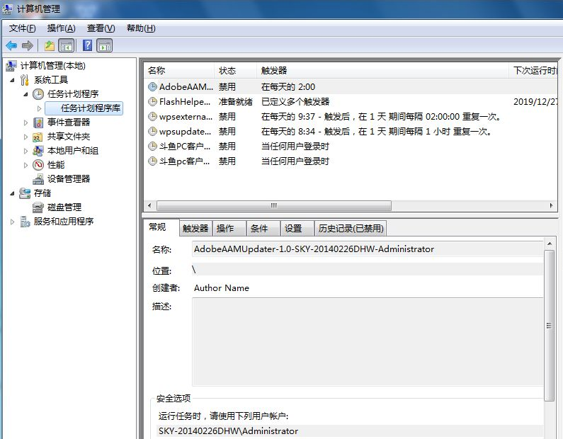Click the blue Help question mark icon

[x=87, y=46]
